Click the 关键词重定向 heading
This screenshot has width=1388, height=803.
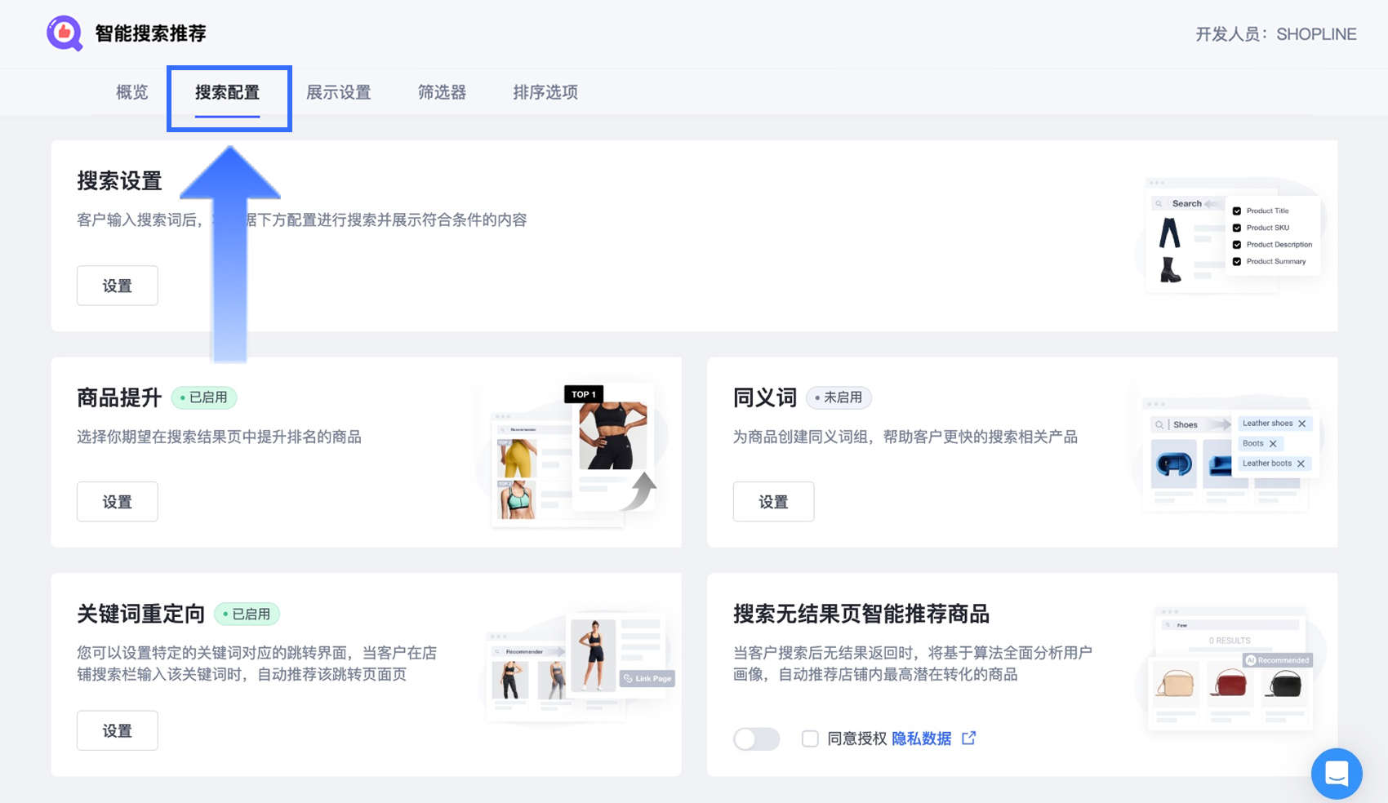140,614
